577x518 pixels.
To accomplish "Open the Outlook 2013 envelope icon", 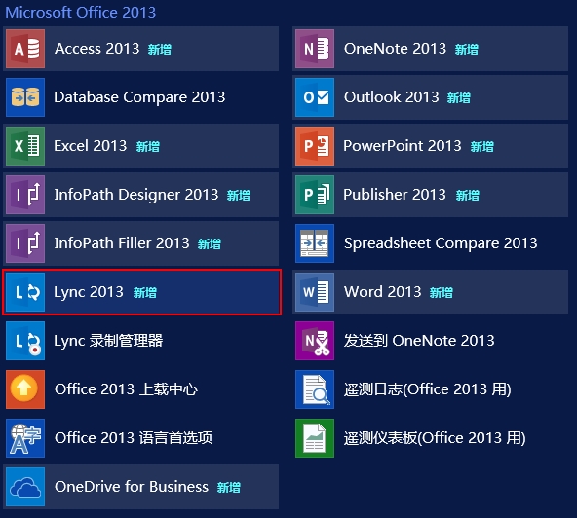I will click(315, 97).
